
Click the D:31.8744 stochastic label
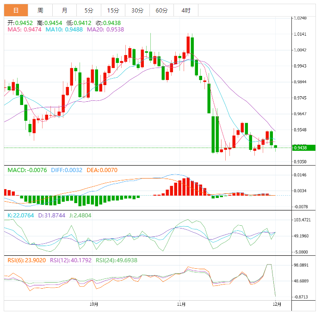pos(52,216)
